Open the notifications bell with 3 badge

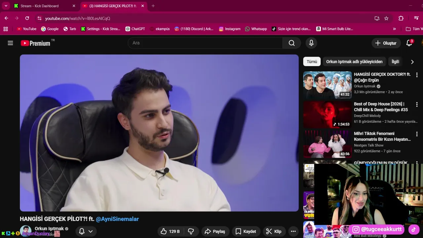coord(409,43)
